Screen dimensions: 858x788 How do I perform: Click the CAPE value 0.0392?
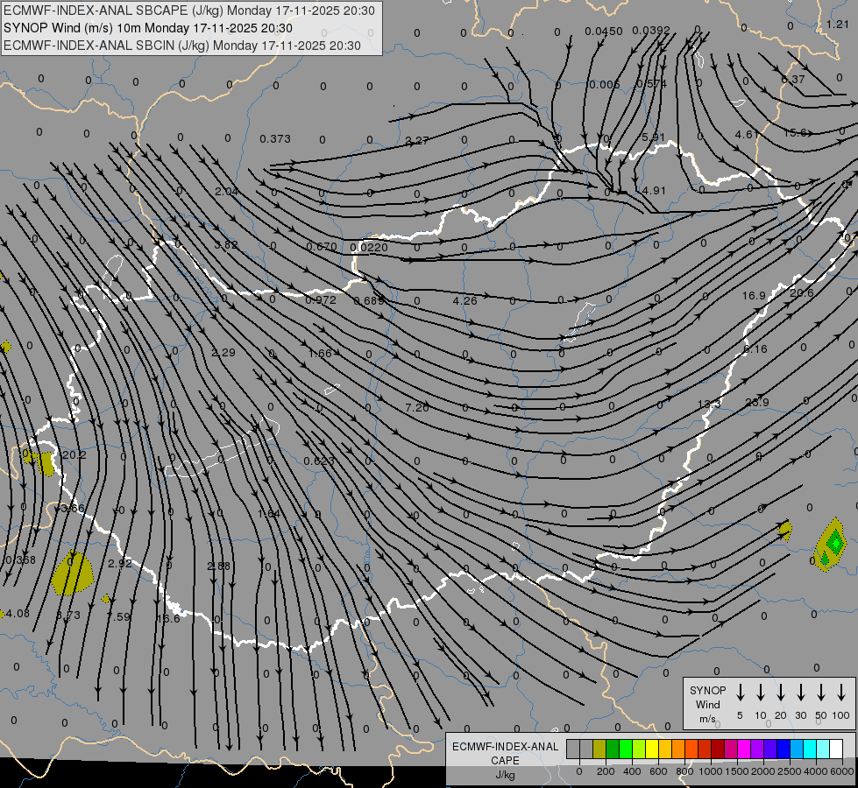pyautogui.click(x=650, y=30)
